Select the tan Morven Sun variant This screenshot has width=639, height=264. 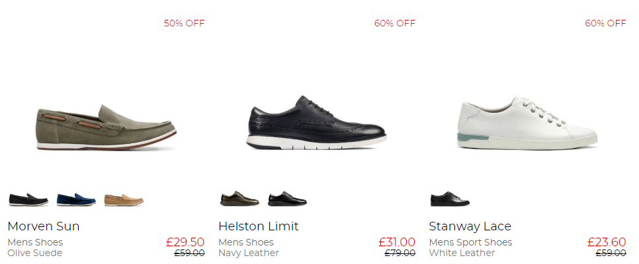tap(124, 199)
